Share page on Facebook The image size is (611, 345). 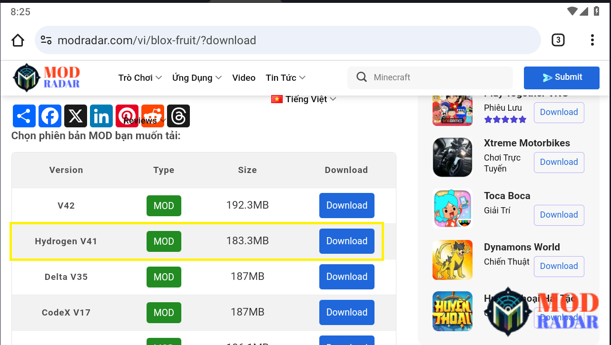pyautogui.click(x=50, y=116)
